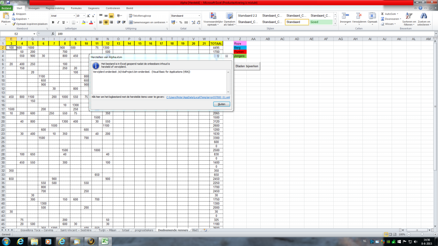Open the number format Standaard dropdown
This screenshot has height=246, width=438.
point(199,16)
